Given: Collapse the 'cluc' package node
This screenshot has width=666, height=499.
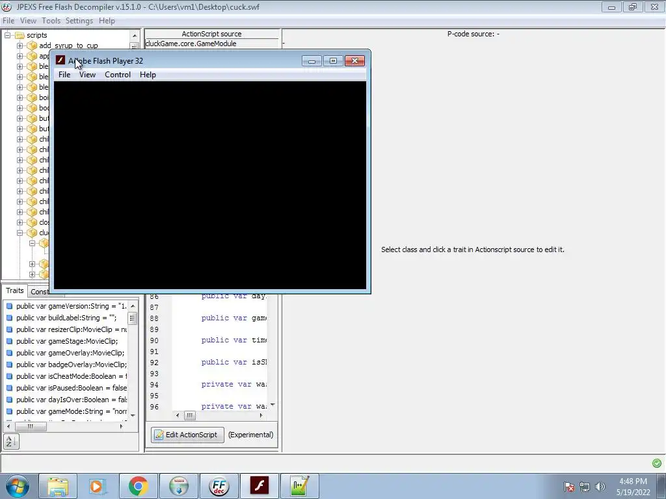Looking at the screenshot, I should (x=20, y=233).
